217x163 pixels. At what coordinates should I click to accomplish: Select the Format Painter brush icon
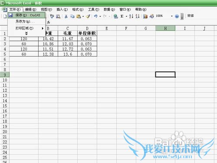(88, 16)
